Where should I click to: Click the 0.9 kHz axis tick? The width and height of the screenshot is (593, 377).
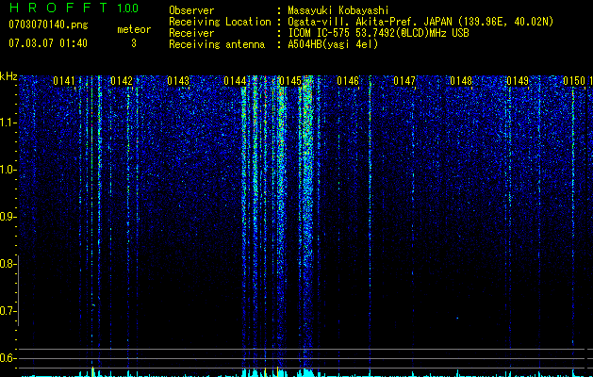[8, 217]
